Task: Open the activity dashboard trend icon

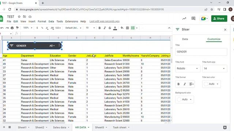Action: [184, 19]
